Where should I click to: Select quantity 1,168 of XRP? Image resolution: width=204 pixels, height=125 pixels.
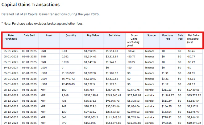click(65, 95)
